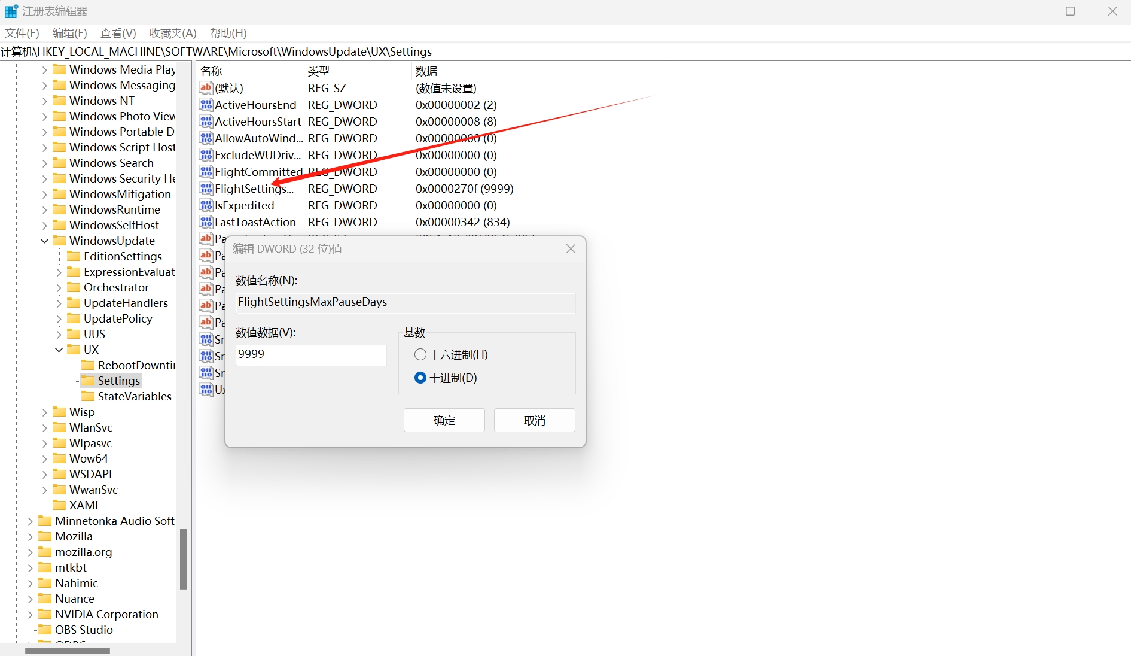Expand the Orchestrator tree node

coord(59,287)
